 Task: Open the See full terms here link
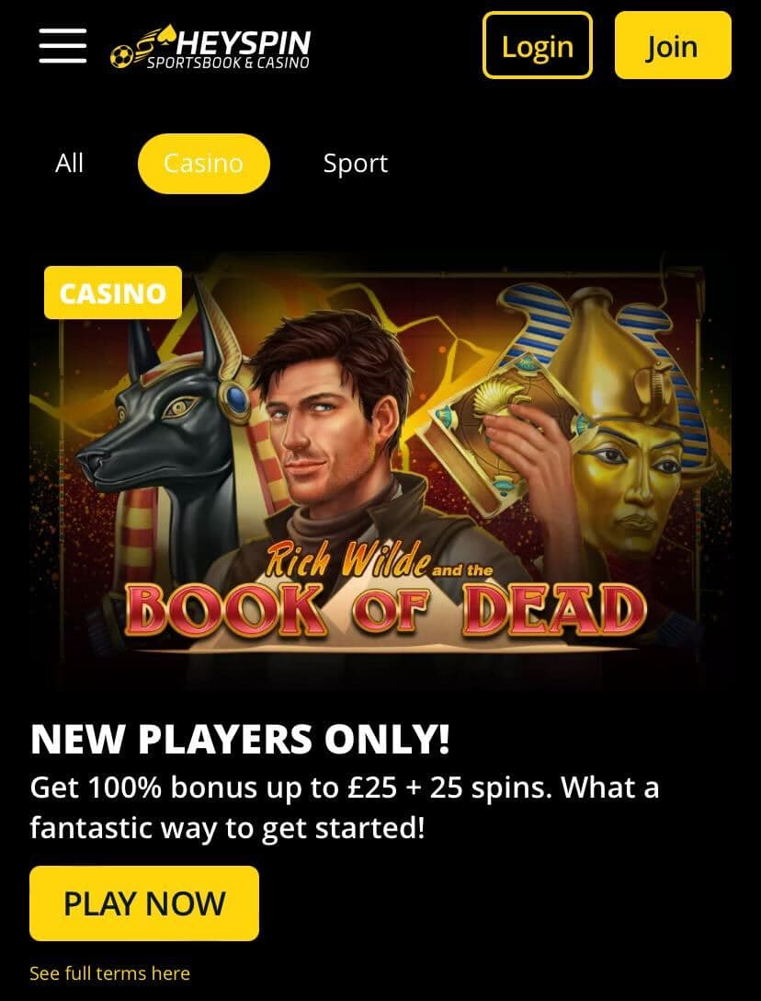[109, 973]
